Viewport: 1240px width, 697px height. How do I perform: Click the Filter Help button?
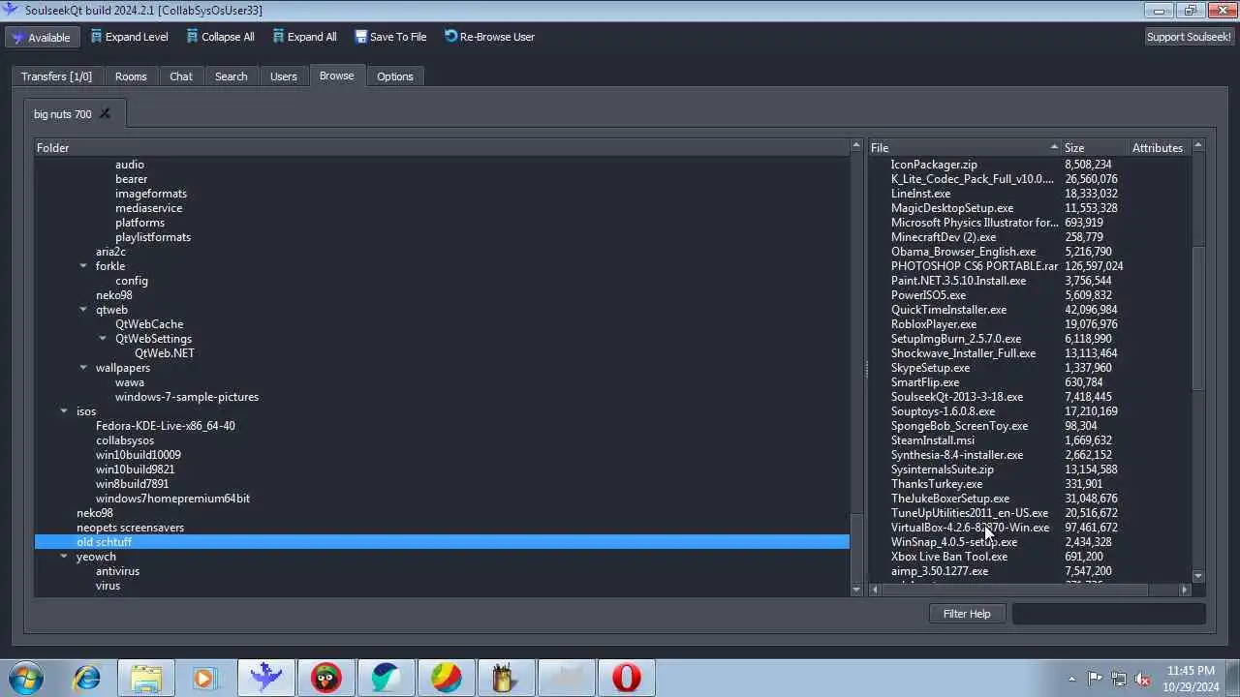[967, 614]
